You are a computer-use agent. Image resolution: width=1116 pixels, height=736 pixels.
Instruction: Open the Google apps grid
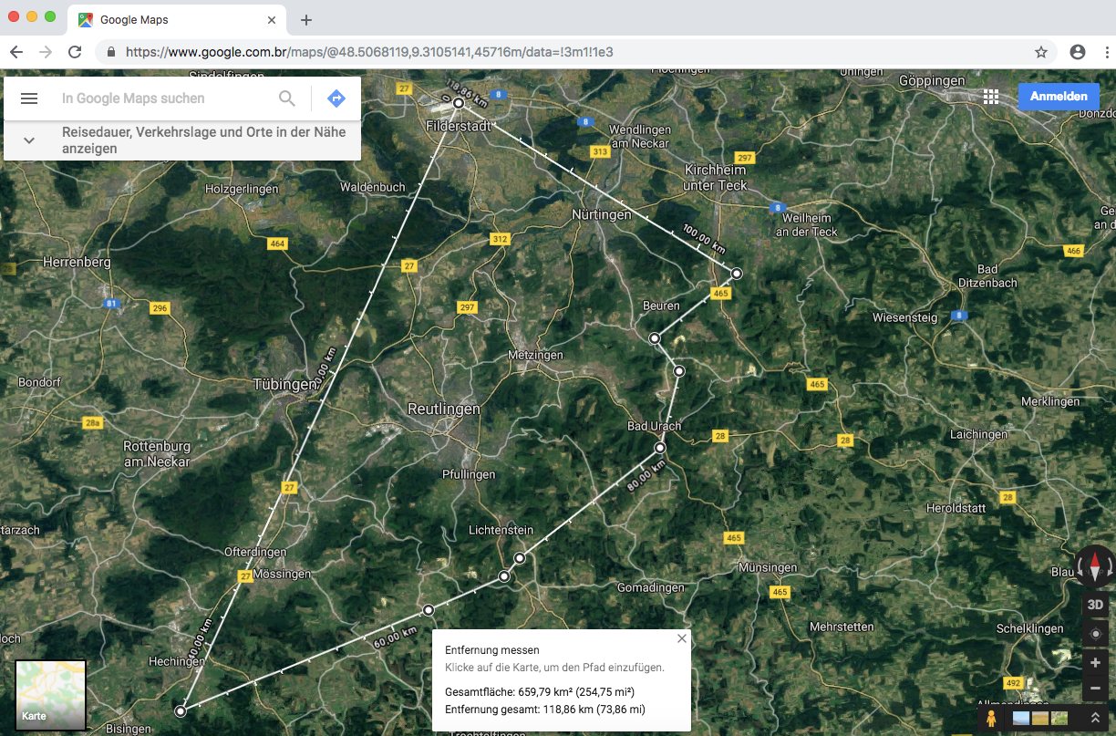(x=991, y=97)
